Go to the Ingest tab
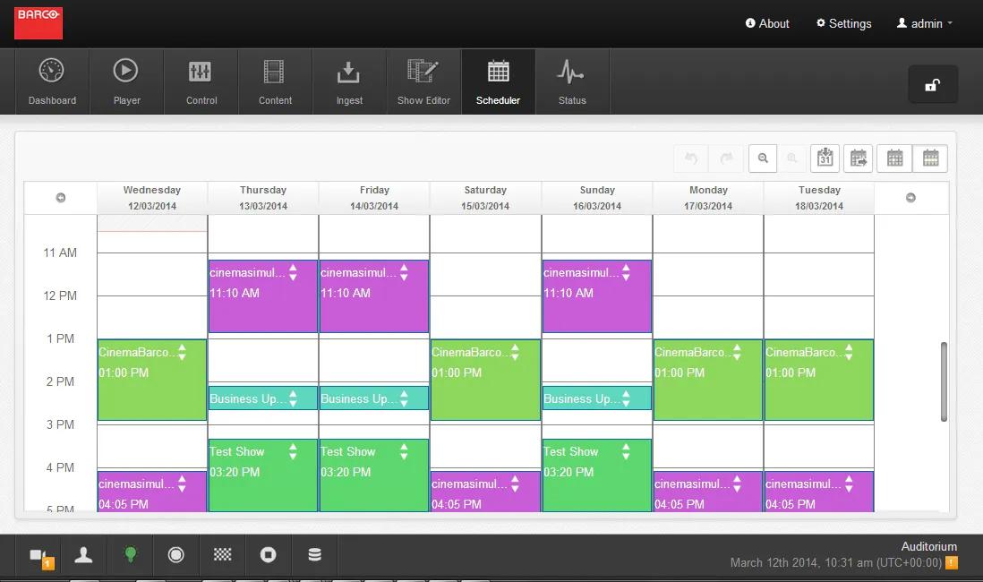 349,81
